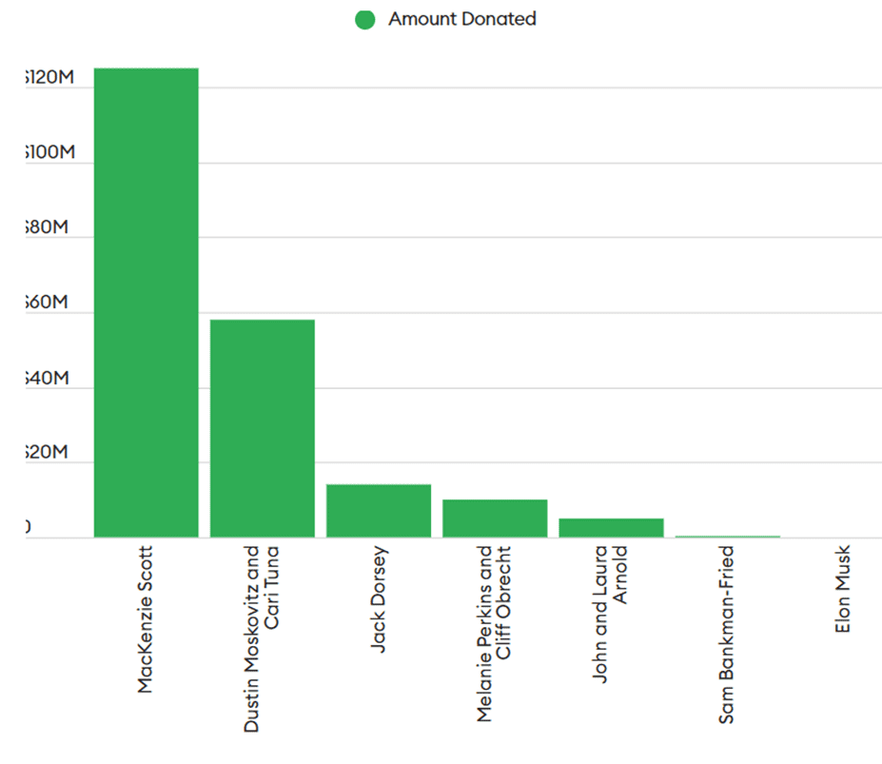
Task: Click the Jack Dorsey bar
Action: [379, 510]
